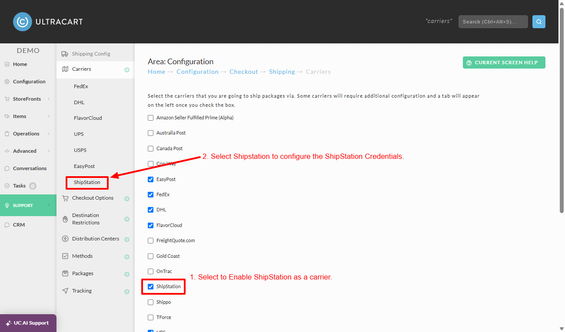Screen dimensions: 565x332
Task: Click the Conversations chat bubble icon
Action: click(7, 168)
